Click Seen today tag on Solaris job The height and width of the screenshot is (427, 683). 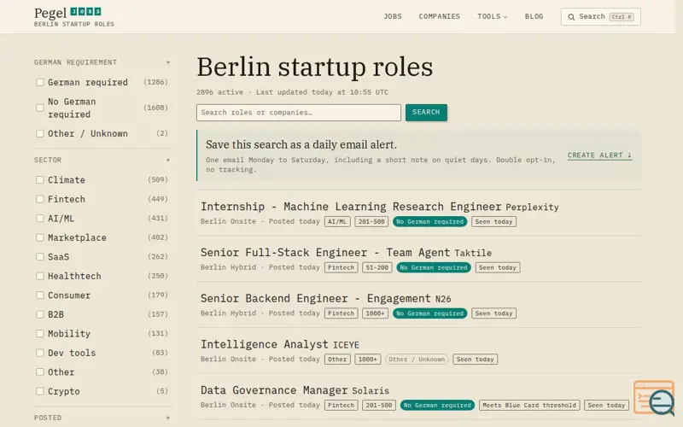click(606, 405)
